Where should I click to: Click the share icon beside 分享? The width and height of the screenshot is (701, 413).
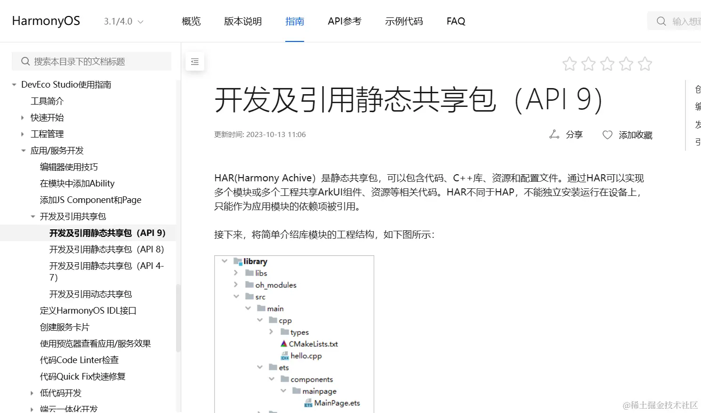pyautogui.click(x=554, y=135)
